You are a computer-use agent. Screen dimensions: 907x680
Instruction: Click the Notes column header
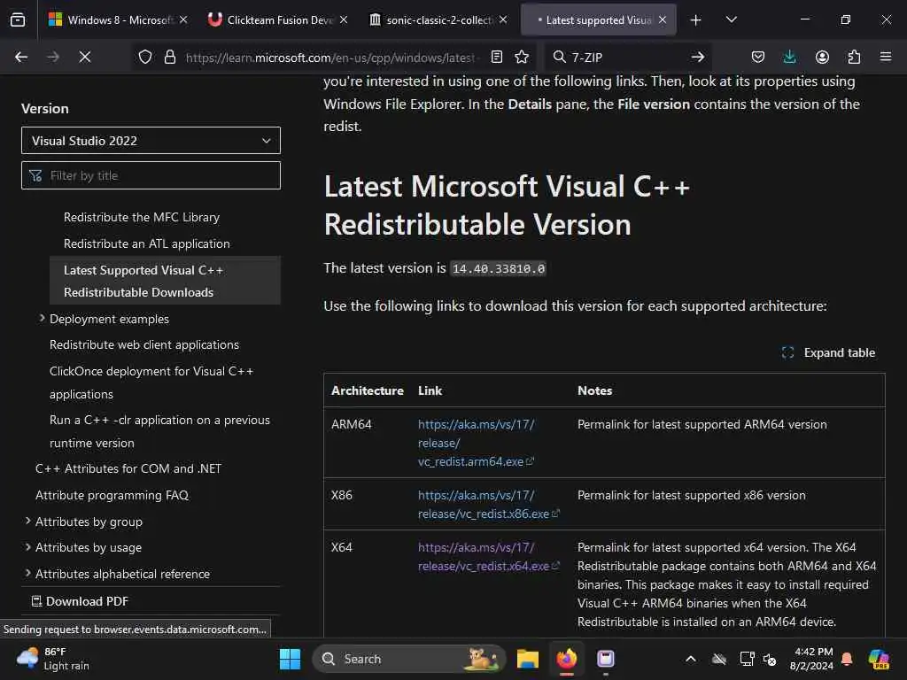(x=594, y=390)
